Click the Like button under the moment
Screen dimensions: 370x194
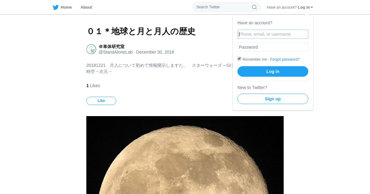pyautogui.click(x=101, y=101)
